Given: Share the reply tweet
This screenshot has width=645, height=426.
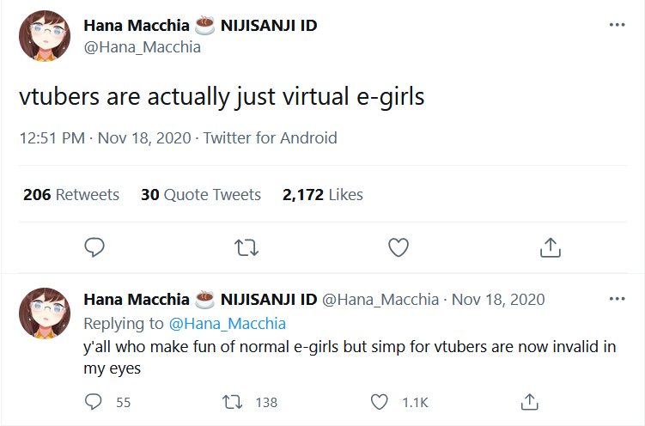Looking at the screenshot, I should (x=529, y=402).
